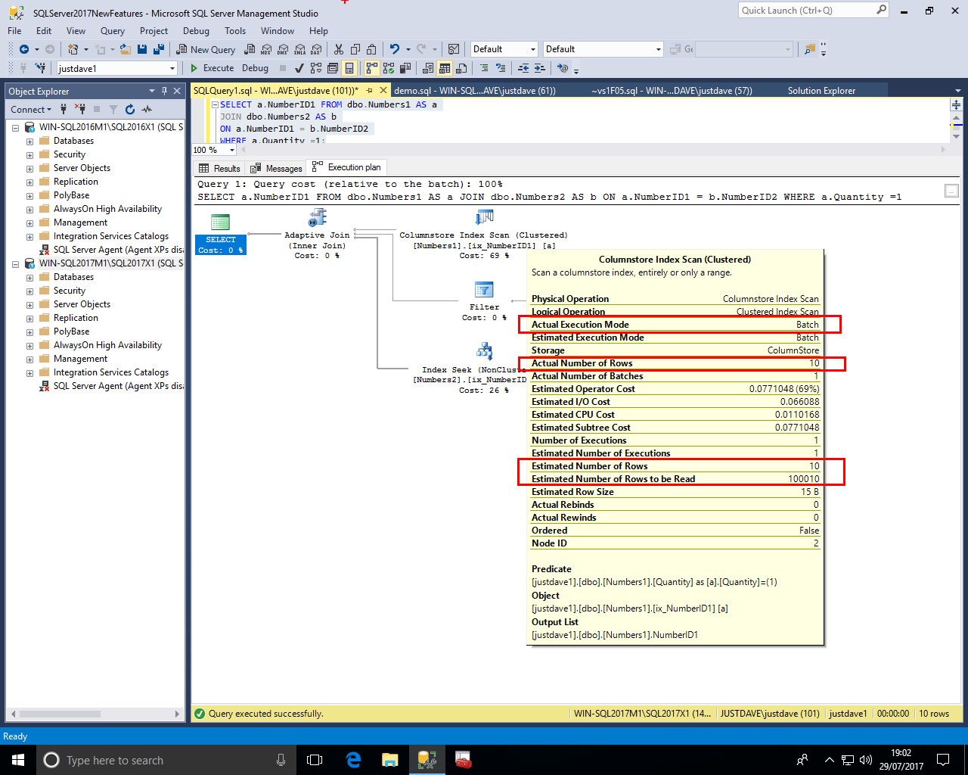
Task: Toggle Include Actual Execution Plan button
Action: [371, 68]
